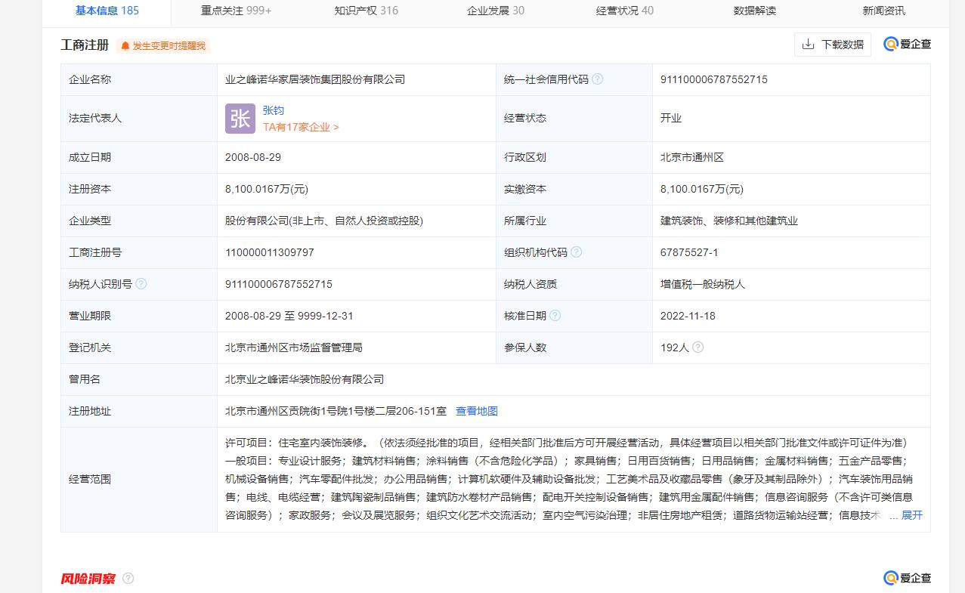965x593 pixels.
Task: Click 张钧's avatar thumbnail
Action: [x=240, y=119]
